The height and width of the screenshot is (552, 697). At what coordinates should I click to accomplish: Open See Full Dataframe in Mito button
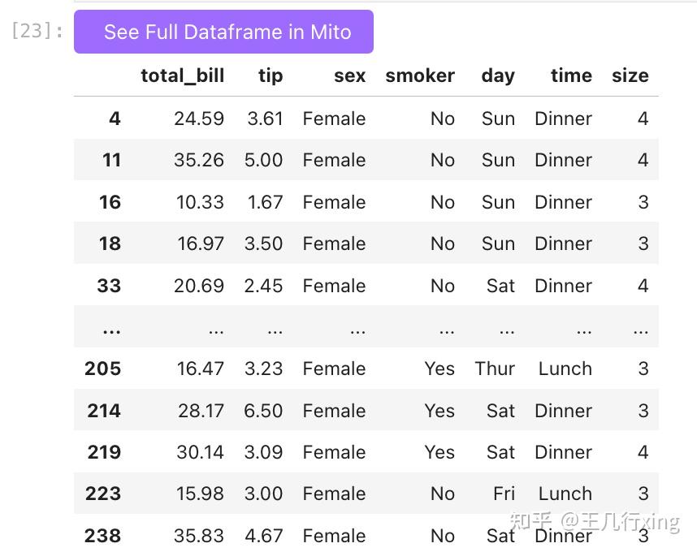[223, 32]
